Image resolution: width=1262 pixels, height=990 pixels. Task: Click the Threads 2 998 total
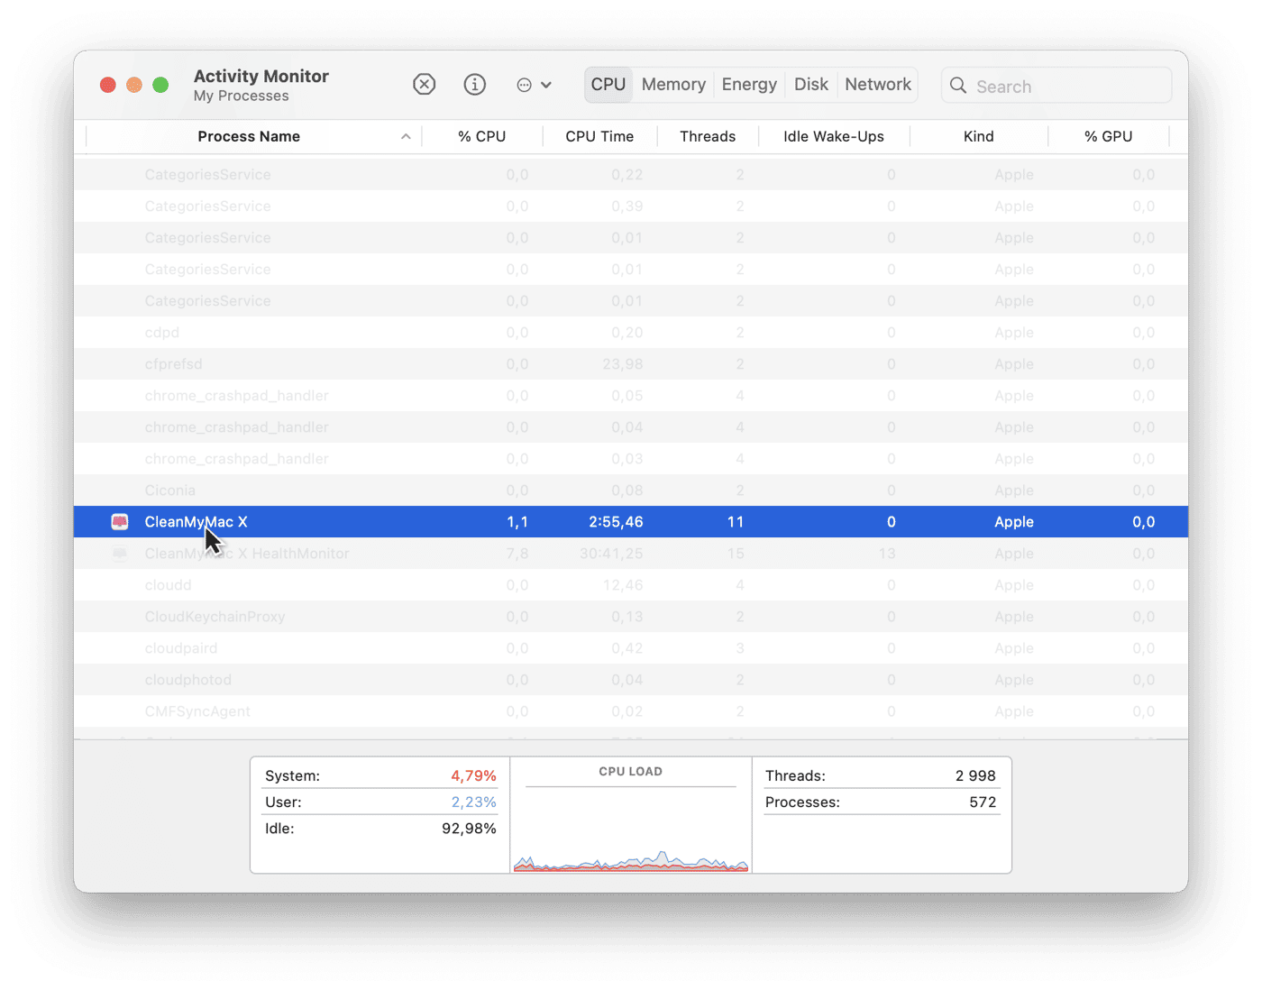click(x=975, y=776)
